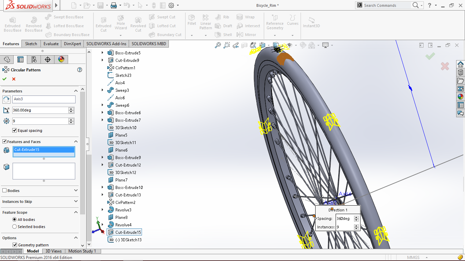465x261 pixels.
Task: Click Zoom to Fit in the view toolbar
Action: point(218,45)
